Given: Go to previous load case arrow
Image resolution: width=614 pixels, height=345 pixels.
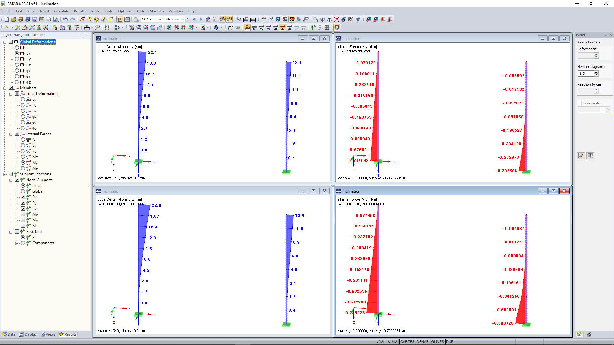Looking at the screenshot, I should coord(194,19).
